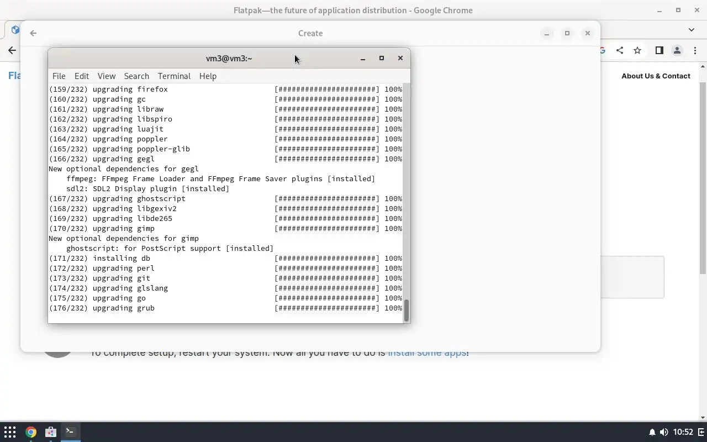This screenshot has width=707, height=442.
Task: Click the Google Chrome taskbar icon
Action: pyautogui.click(x=31, y=432)
